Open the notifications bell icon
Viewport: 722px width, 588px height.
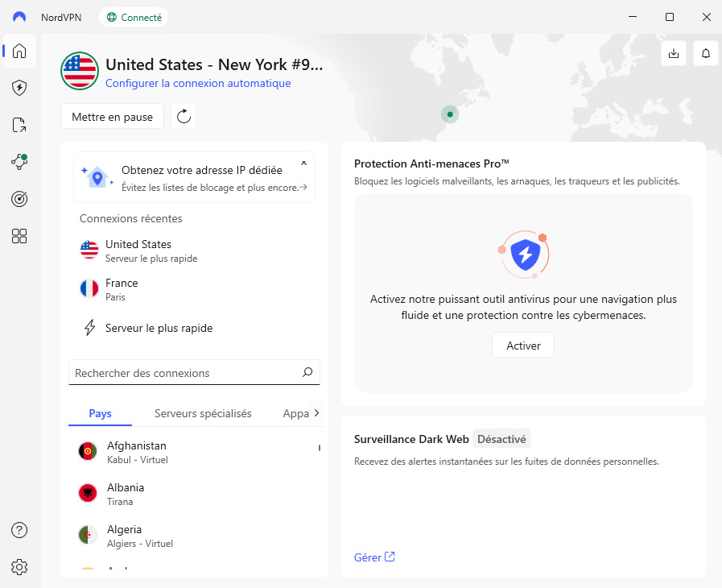click(706, 54)
